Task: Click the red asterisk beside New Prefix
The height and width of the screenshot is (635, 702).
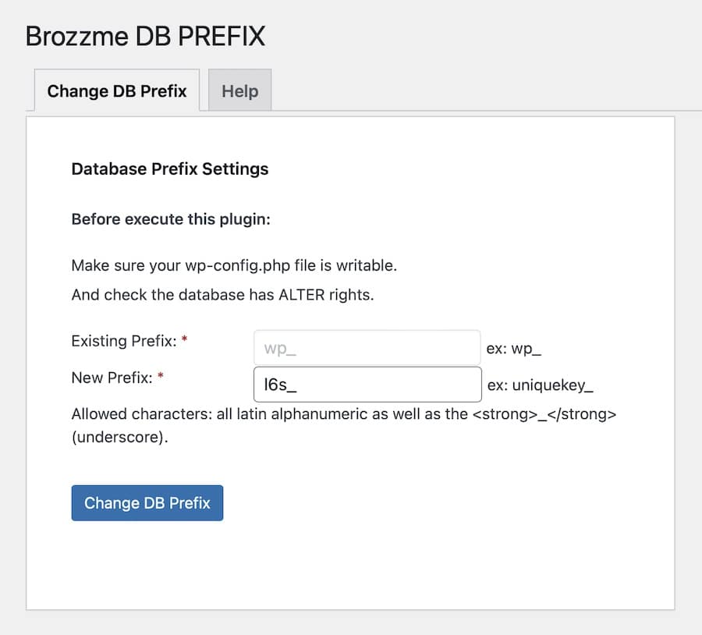Action: 158,375
